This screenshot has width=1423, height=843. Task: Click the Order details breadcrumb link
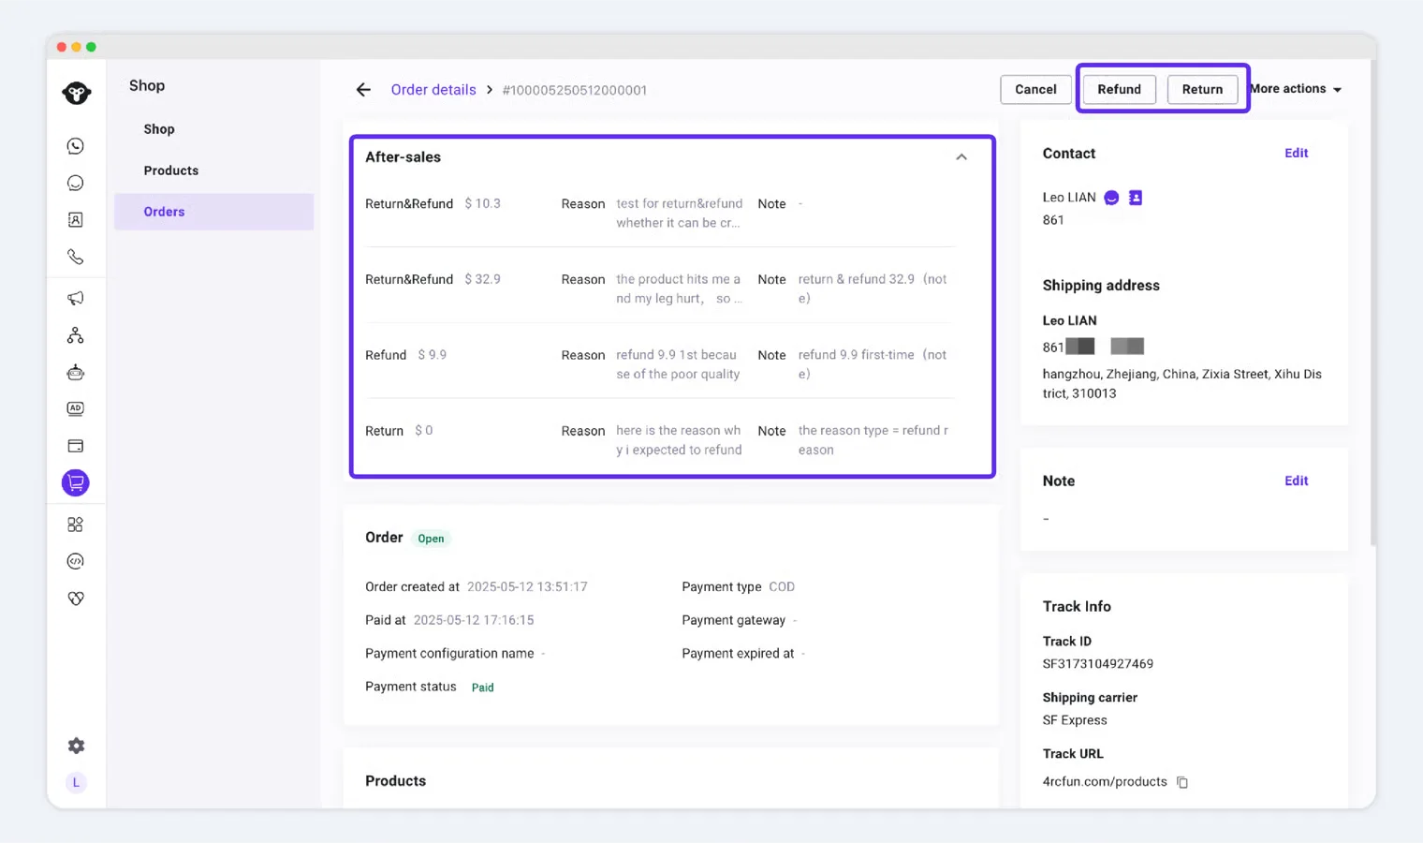coord(433,90)
